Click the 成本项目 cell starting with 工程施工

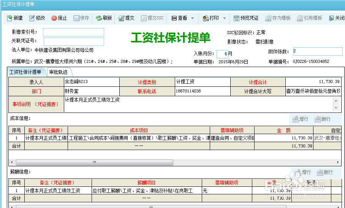[x=139, y=138]
